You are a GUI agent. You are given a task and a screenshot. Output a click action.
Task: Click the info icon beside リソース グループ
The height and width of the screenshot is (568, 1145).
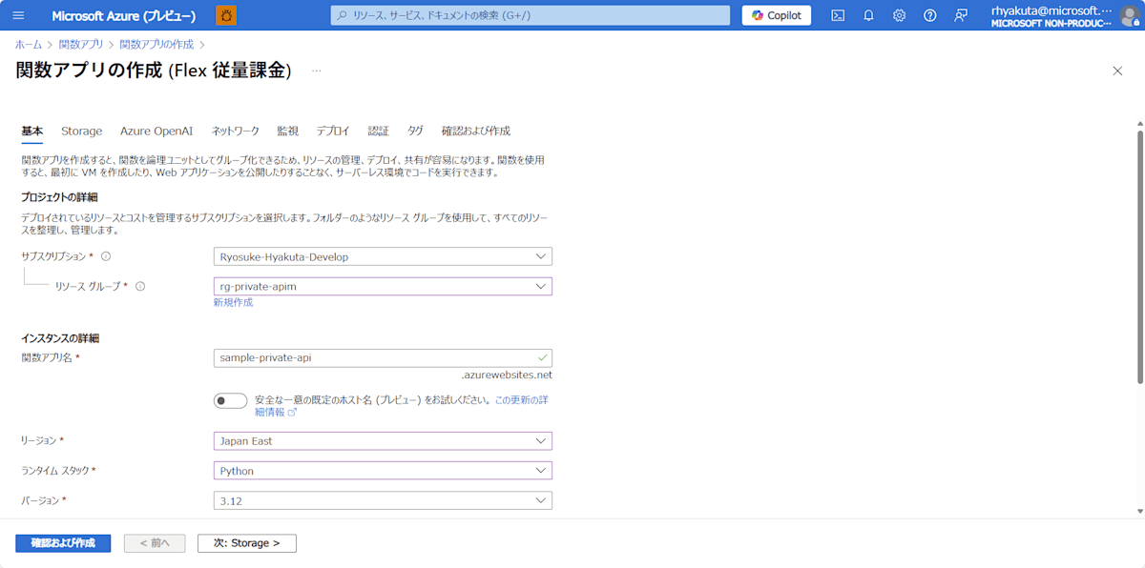[x=140, y=286]
